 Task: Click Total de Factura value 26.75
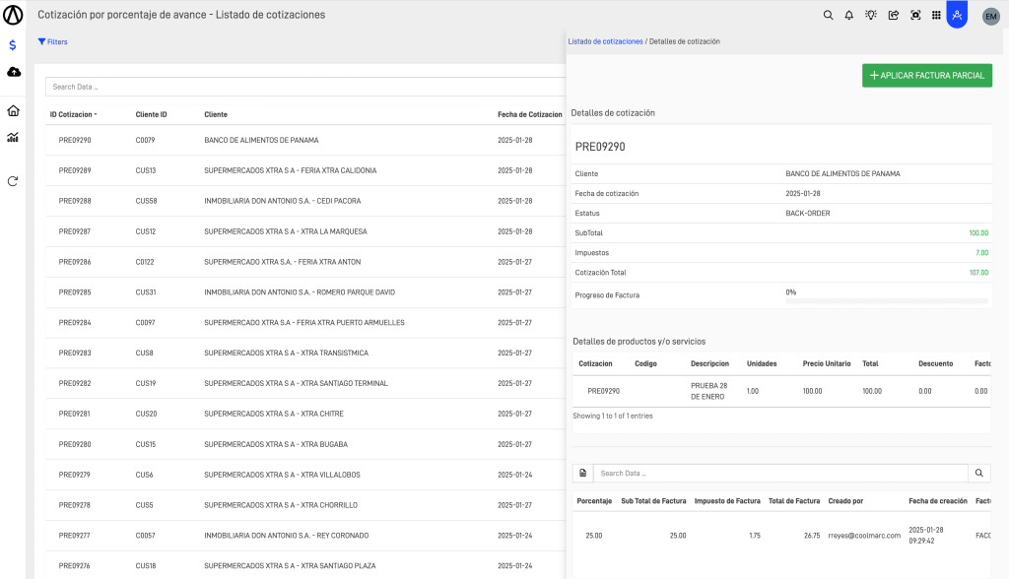tap(812, 536)
